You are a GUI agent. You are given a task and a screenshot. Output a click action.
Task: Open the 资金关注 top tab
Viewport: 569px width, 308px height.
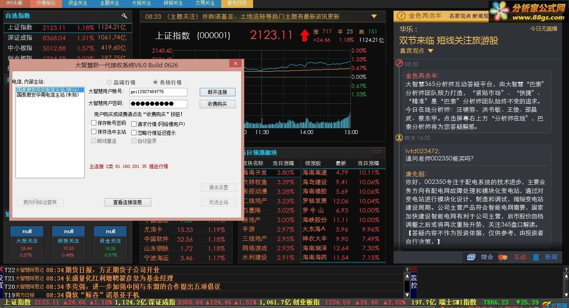[78, 3]
